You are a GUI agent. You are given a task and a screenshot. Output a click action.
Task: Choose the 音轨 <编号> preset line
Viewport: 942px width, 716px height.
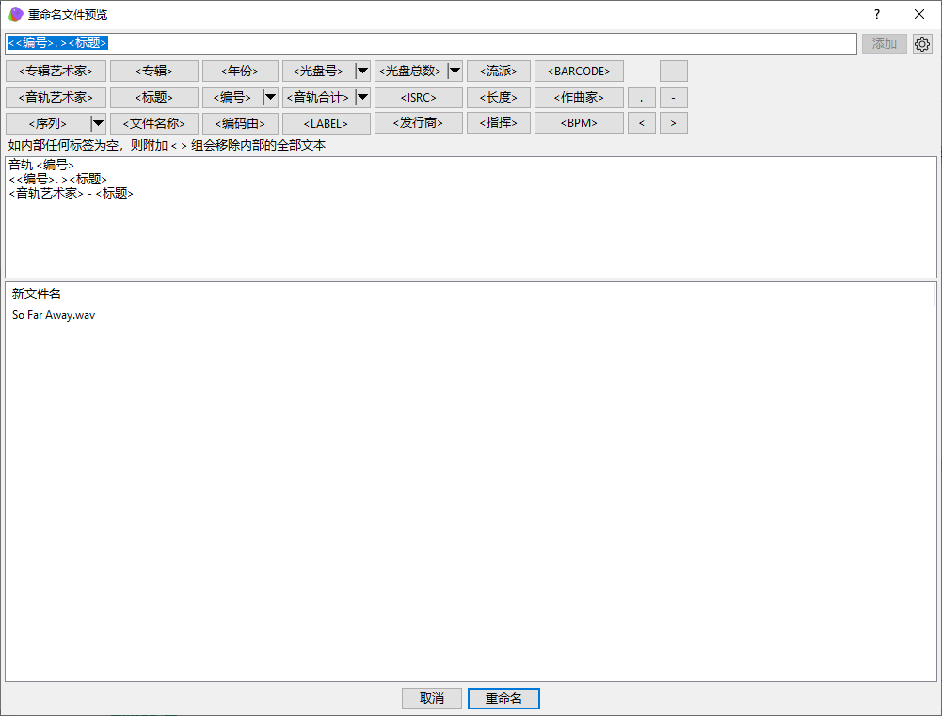41,165
